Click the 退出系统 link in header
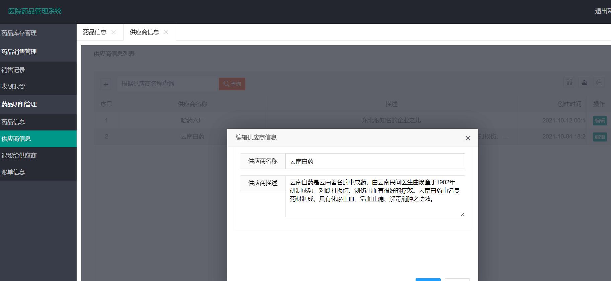The width and height of the screenshot is (611, 281). (603, 11)
